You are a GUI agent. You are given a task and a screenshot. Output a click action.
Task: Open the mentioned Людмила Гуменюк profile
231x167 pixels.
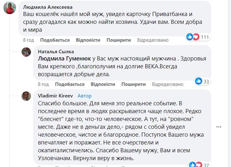[64, 59]
